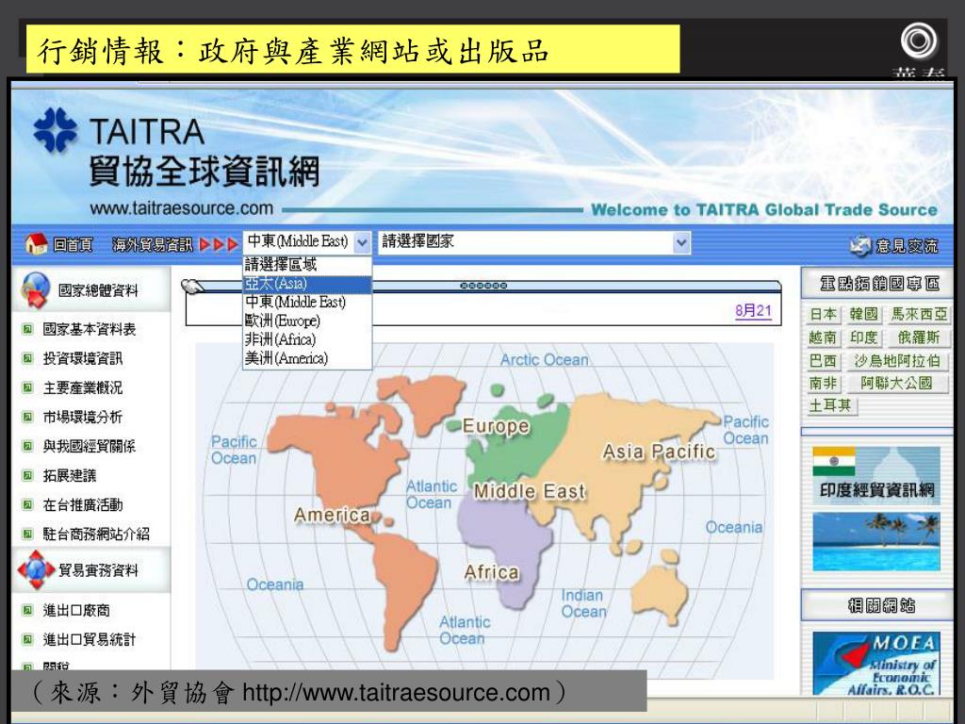Open 印度 country button
This screenshot has height=724, width=965.
tap(863, 337)
